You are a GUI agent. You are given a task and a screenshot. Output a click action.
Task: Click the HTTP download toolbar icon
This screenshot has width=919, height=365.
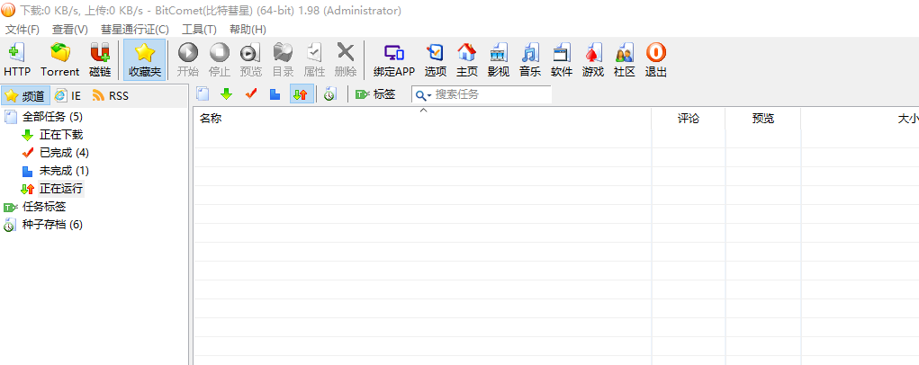tap(17, 59)
